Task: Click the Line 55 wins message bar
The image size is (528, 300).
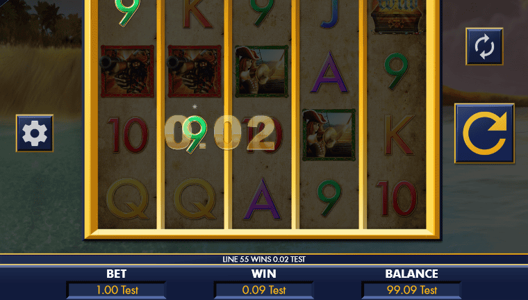Action: pyautogui.click(x=264, y=259)
